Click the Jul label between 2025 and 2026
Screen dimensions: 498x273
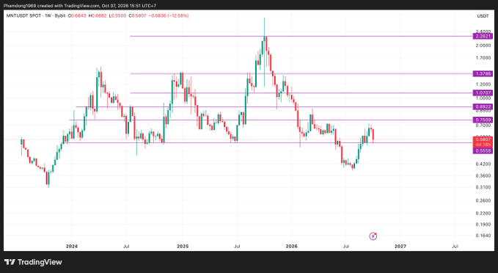(237, 247)
